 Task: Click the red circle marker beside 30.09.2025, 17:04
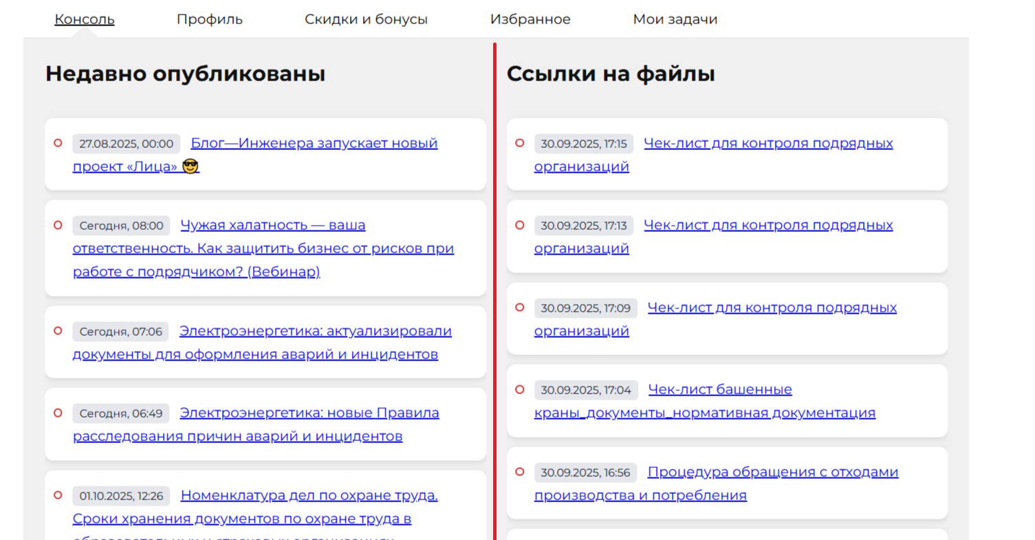coord(520,389)
